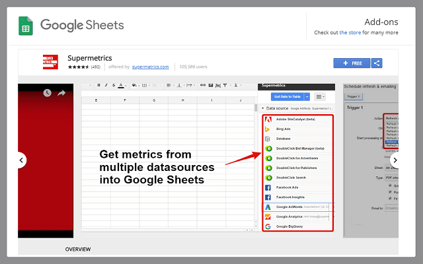Click the insert link icon
This screenshot has height=264, width=423.
click(x=203, y=85)
